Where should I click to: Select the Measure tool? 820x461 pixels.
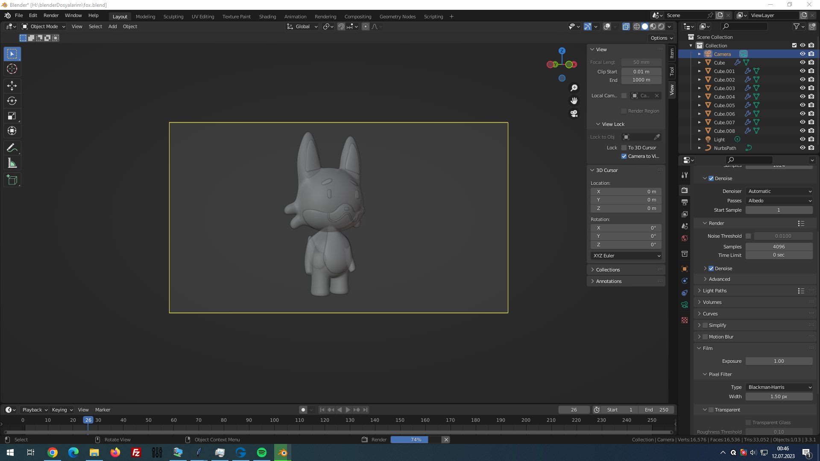pyautogui.click(x=12, y=163)
